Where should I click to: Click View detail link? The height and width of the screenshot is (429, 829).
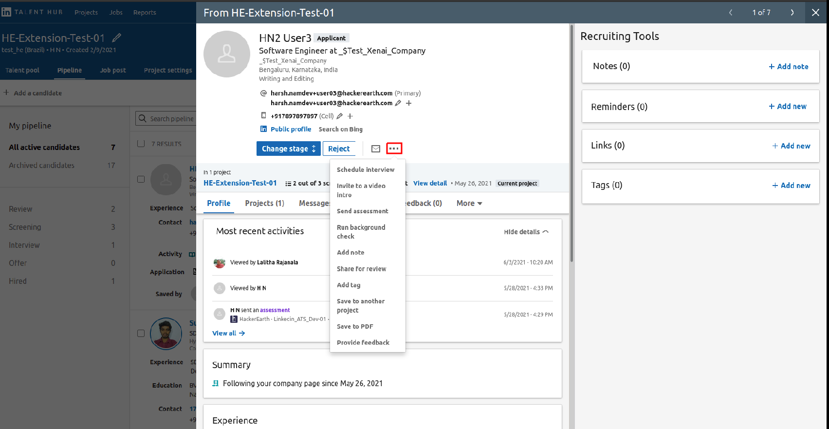tap(430, 183)
